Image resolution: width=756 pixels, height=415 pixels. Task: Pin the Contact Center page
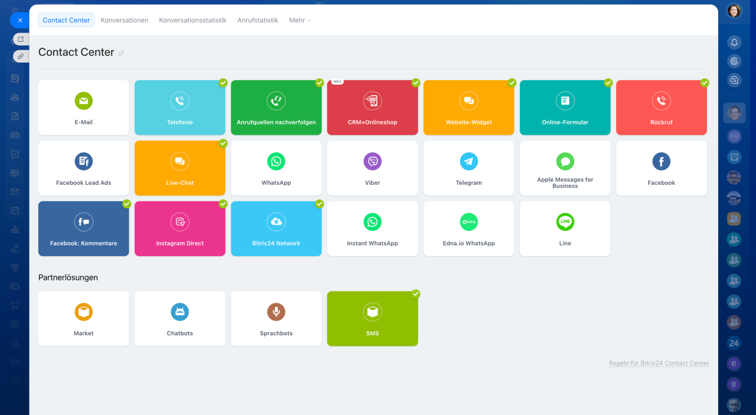(x=121, y=53)
